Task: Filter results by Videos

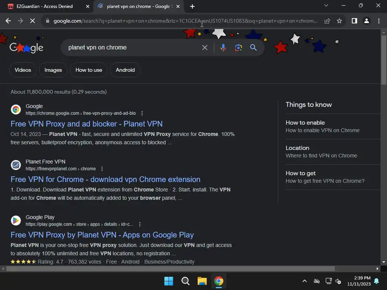Action: tap(23, 70)
